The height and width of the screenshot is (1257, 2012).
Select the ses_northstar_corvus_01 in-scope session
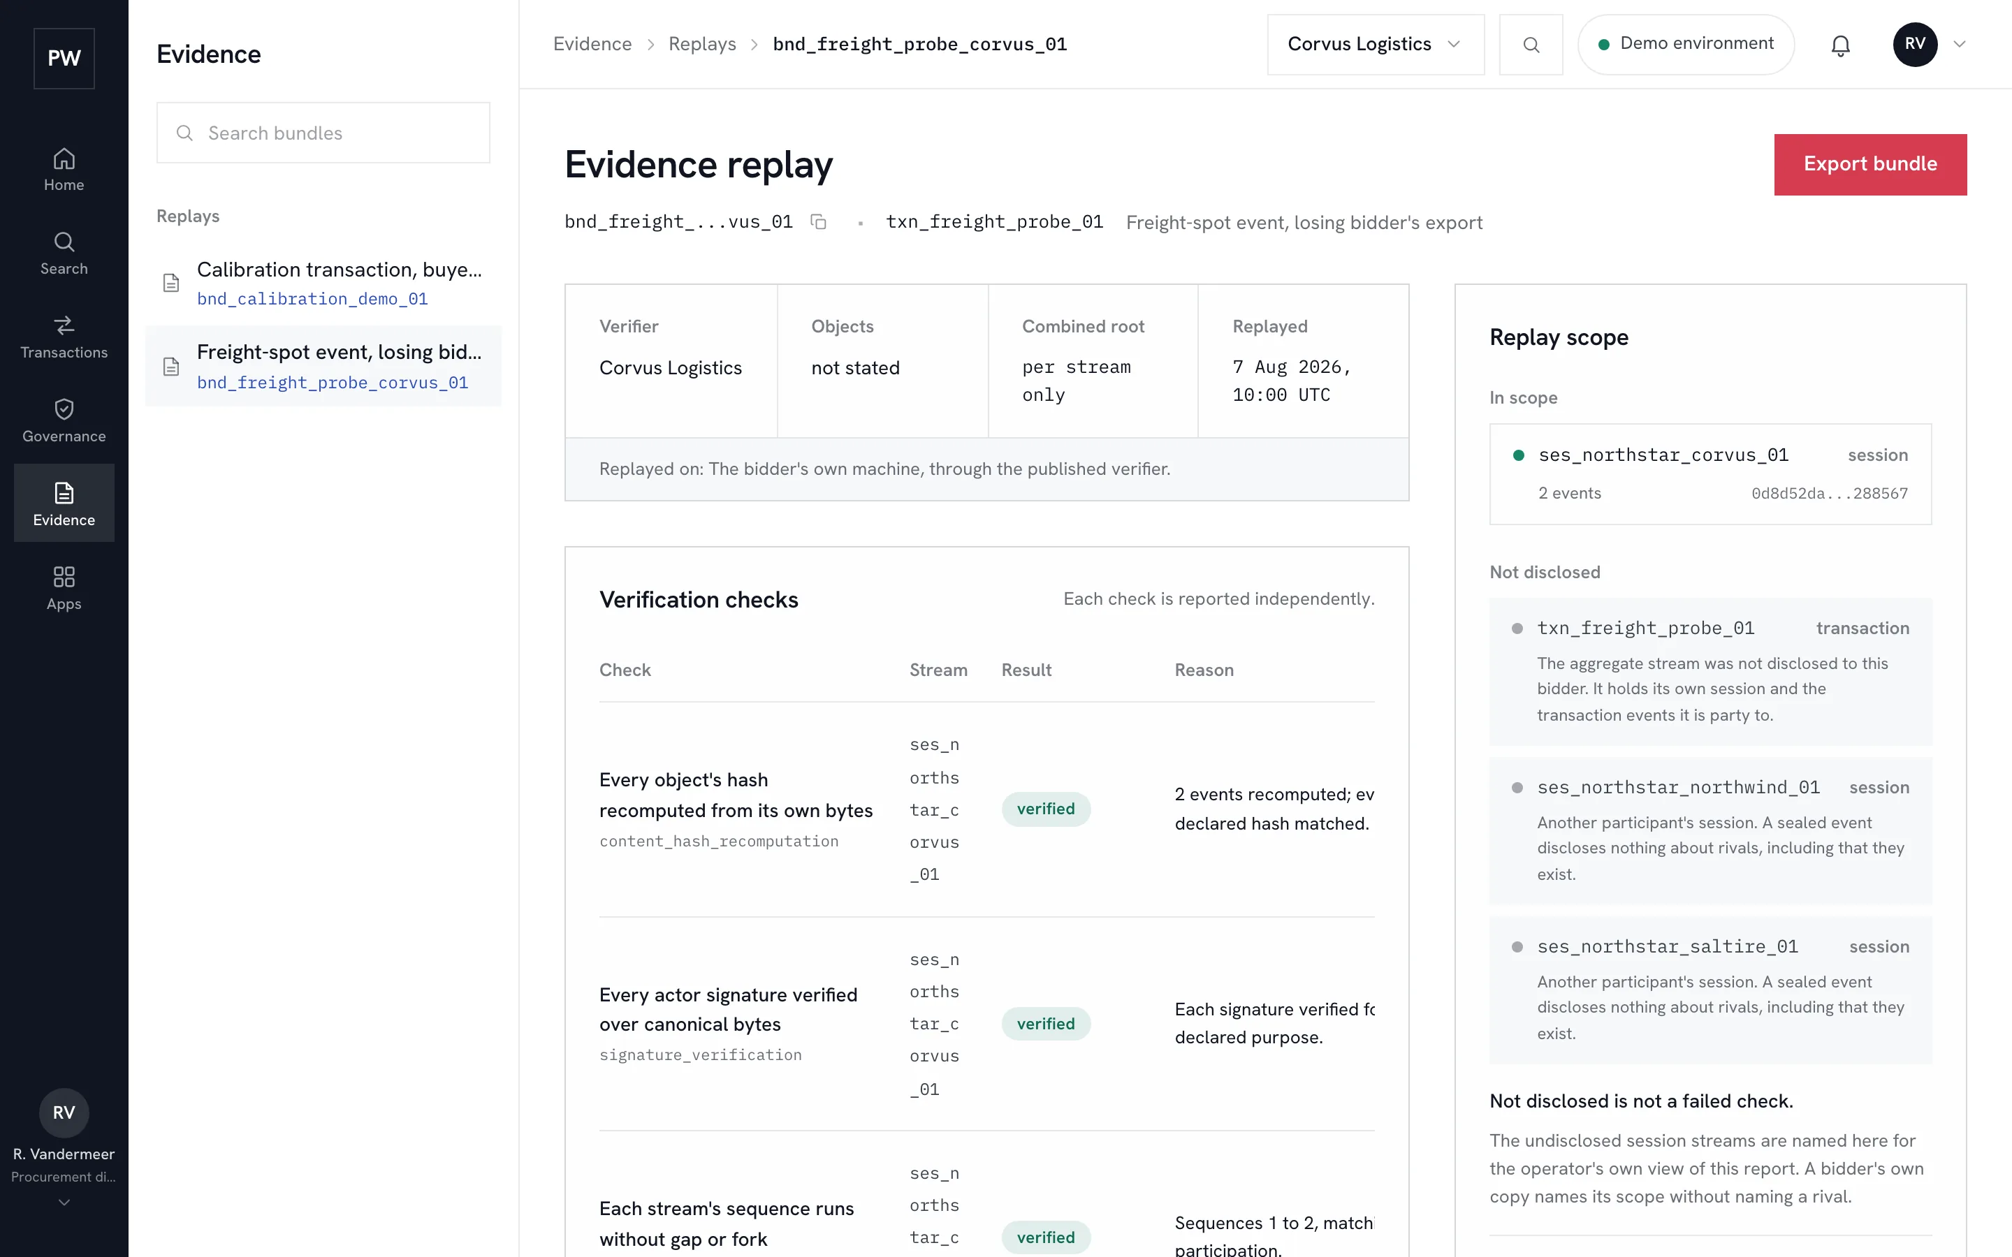[1710, 474]
